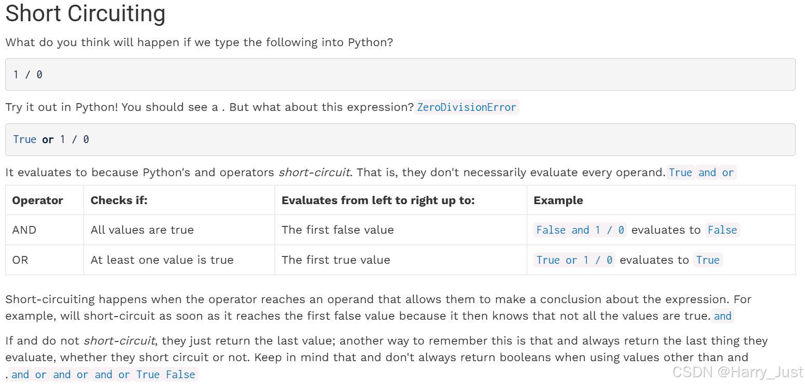805x386 pixels.
Task: Click the Operator table header
Action: coord(37,201)
